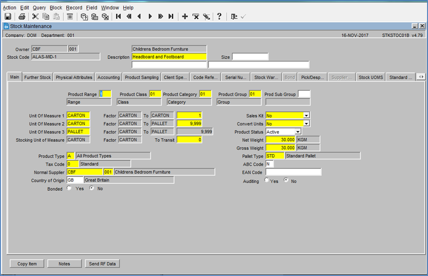Go to next block double-arrow icon
Screen dimensions: 428x276
coord(160,17)
